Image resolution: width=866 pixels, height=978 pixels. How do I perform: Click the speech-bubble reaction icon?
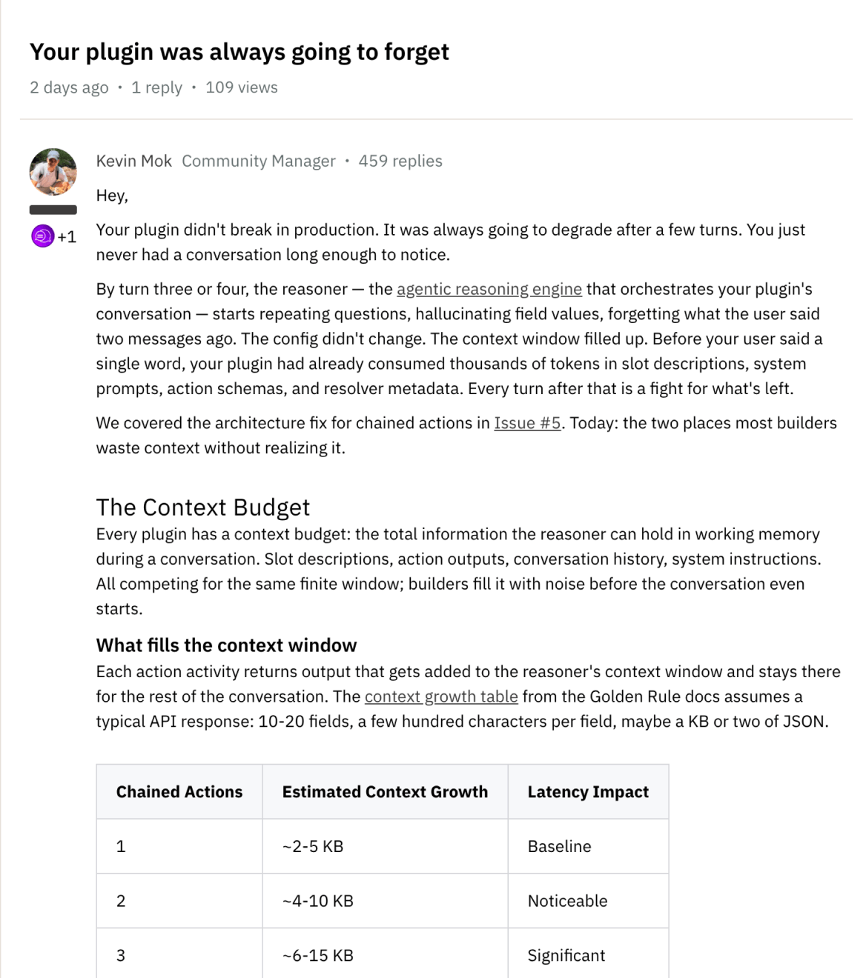[44, 236]
